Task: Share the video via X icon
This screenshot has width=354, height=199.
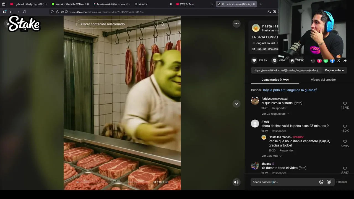Action: 339,61
